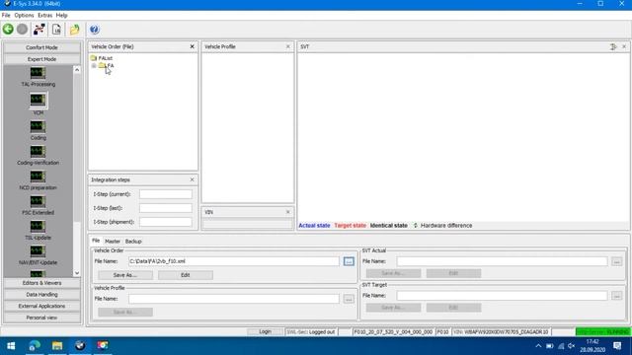This screenshot has width=632, height=355.
Task: Open the Windows Start menu
Action: pyautogui.click(x=11, y=346)
